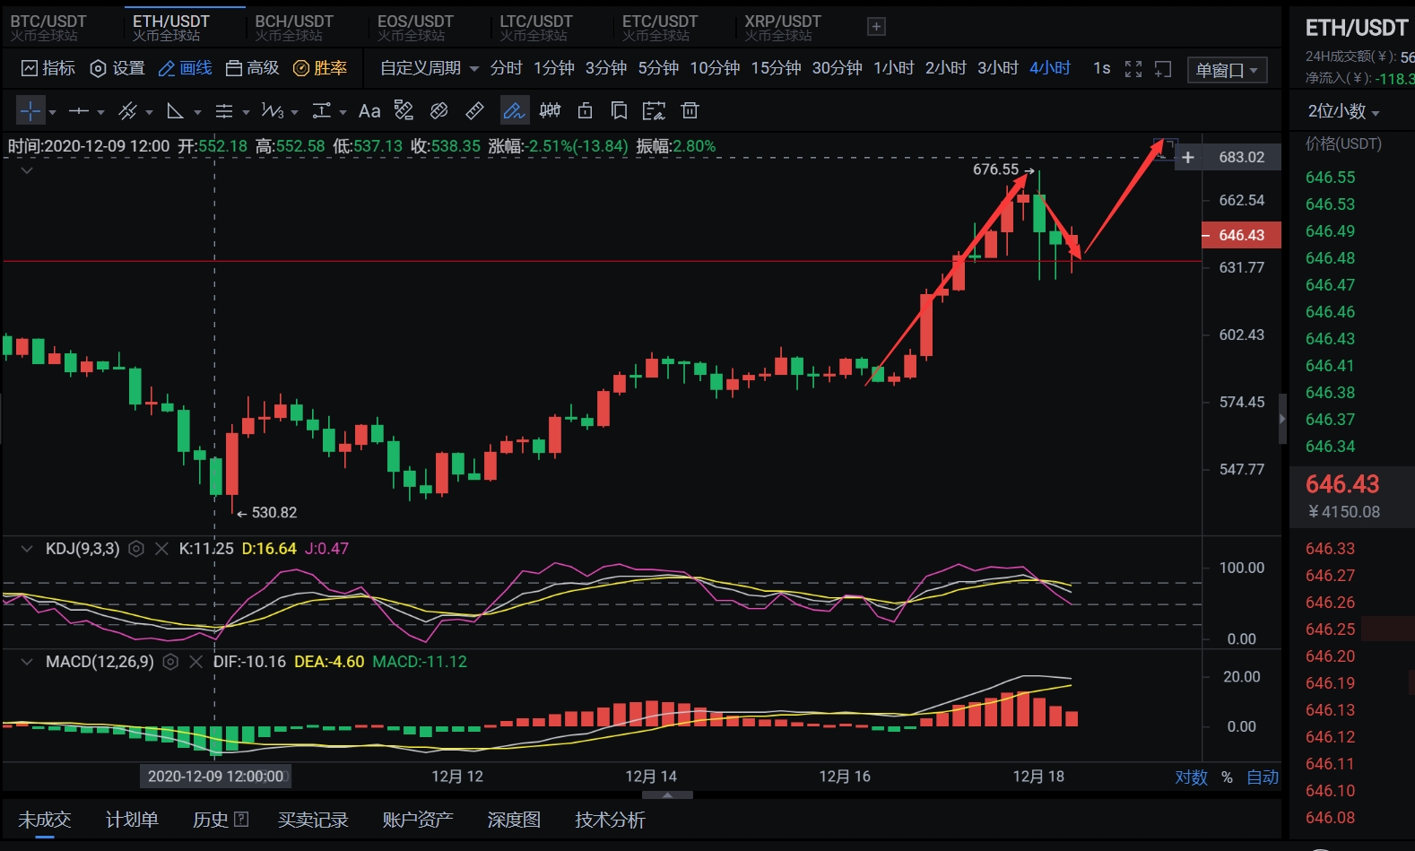Click the eraser-style tape icon
1415x851 pixels.
pos(439,111)
